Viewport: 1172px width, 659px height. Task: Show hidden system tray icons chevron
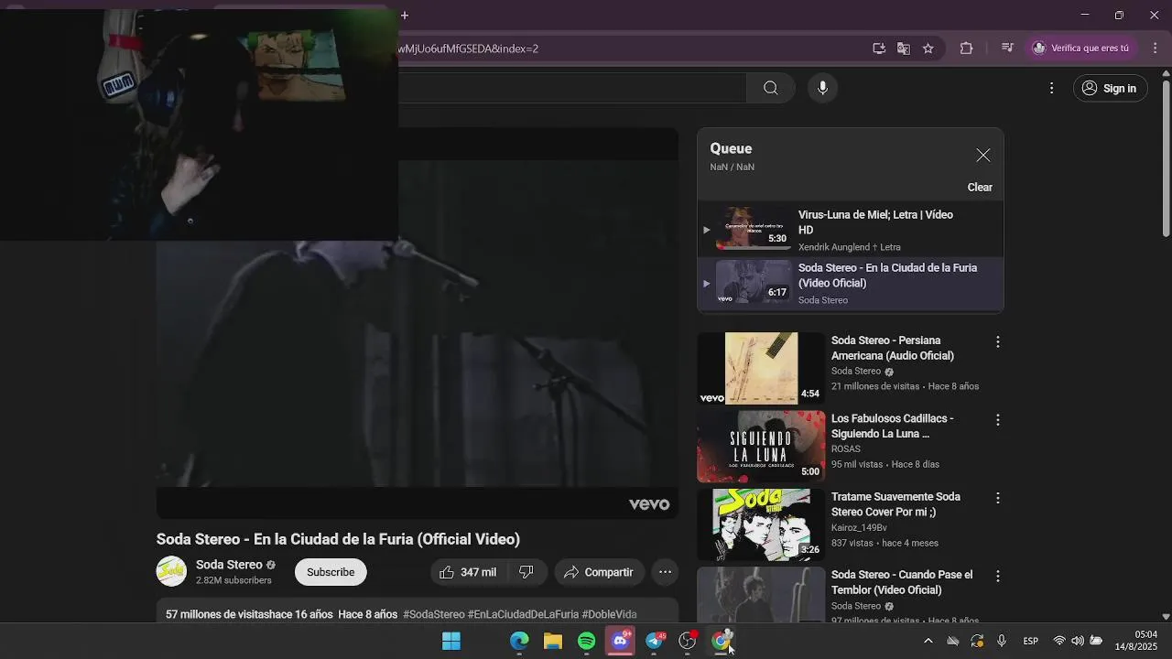pos(928,641)
